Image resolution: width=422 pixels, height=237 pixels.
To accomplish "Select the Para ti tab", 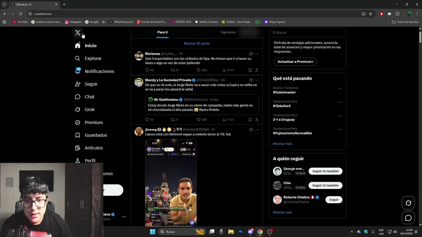I will point(162,32).
